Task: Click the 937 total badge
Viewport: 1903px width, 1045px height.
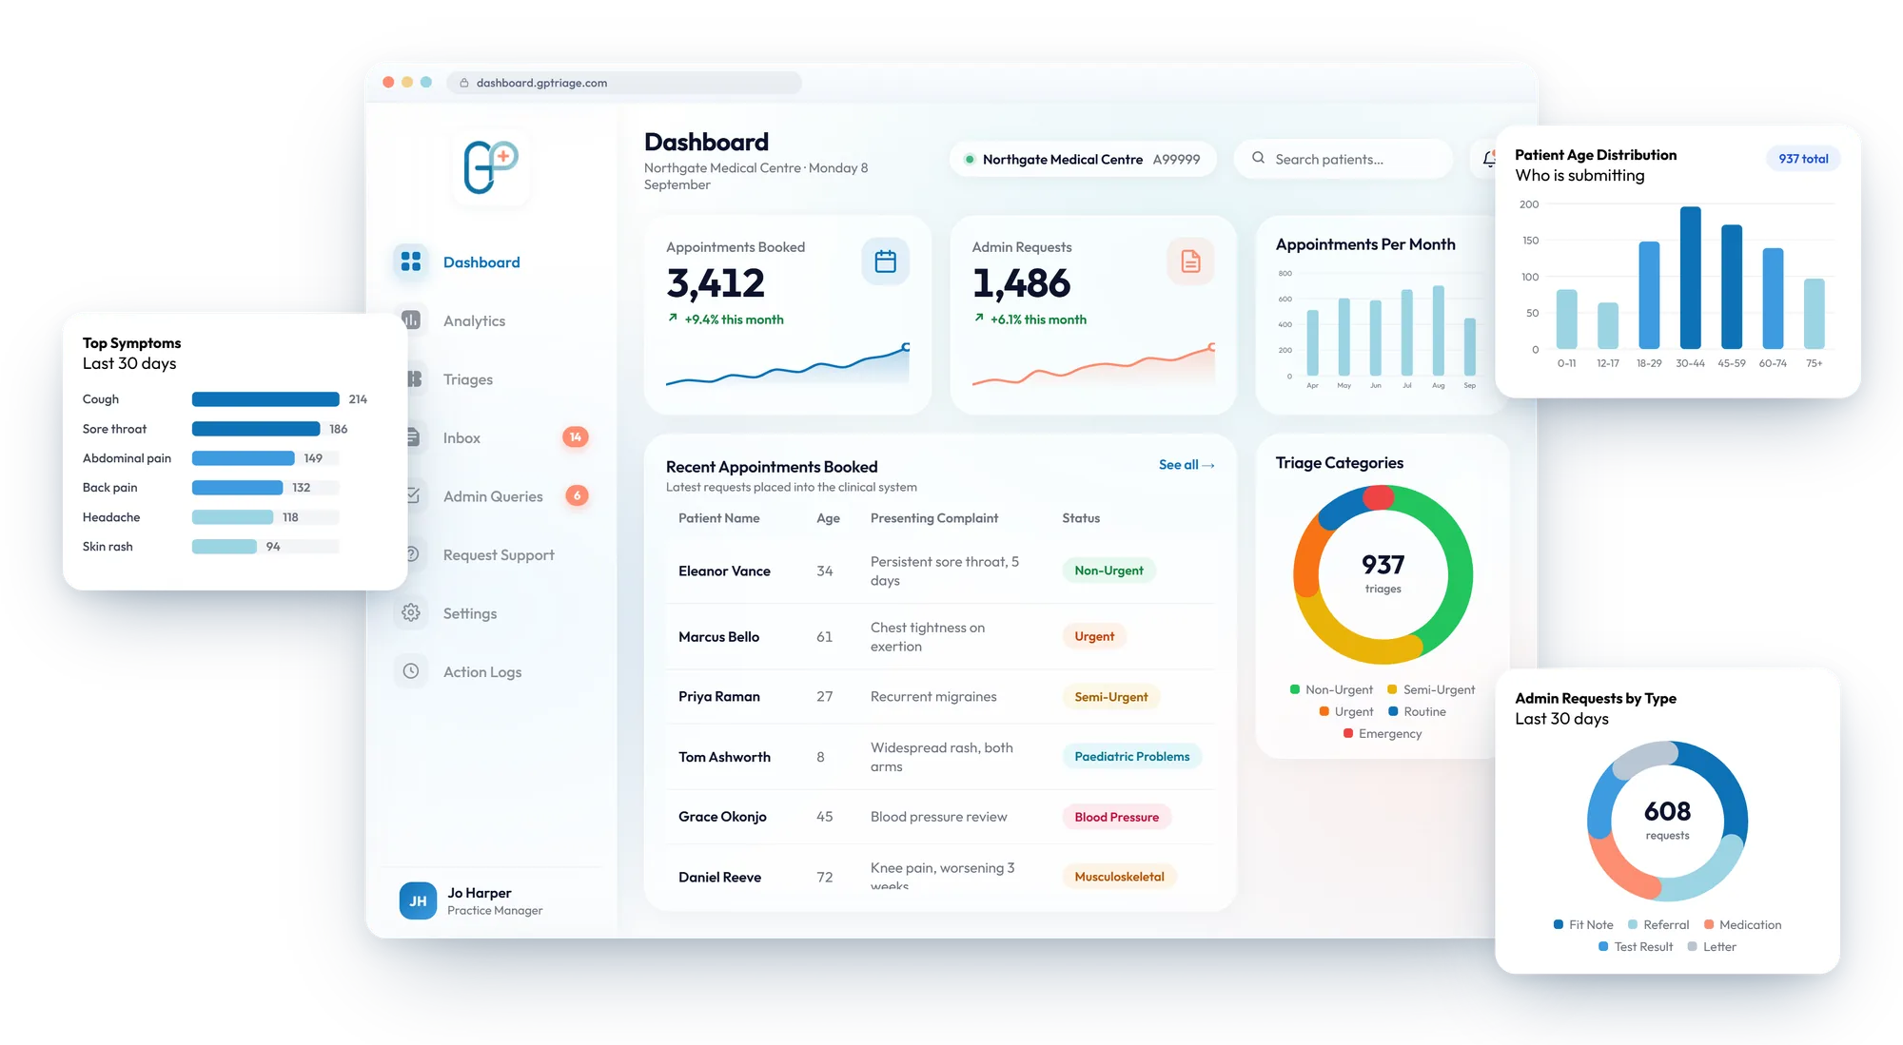Action: [x=1803, y=159]
